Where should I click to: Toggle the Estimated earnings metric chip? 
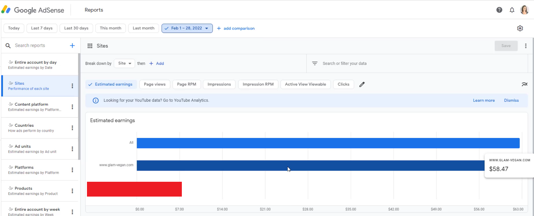pos(111,84)
